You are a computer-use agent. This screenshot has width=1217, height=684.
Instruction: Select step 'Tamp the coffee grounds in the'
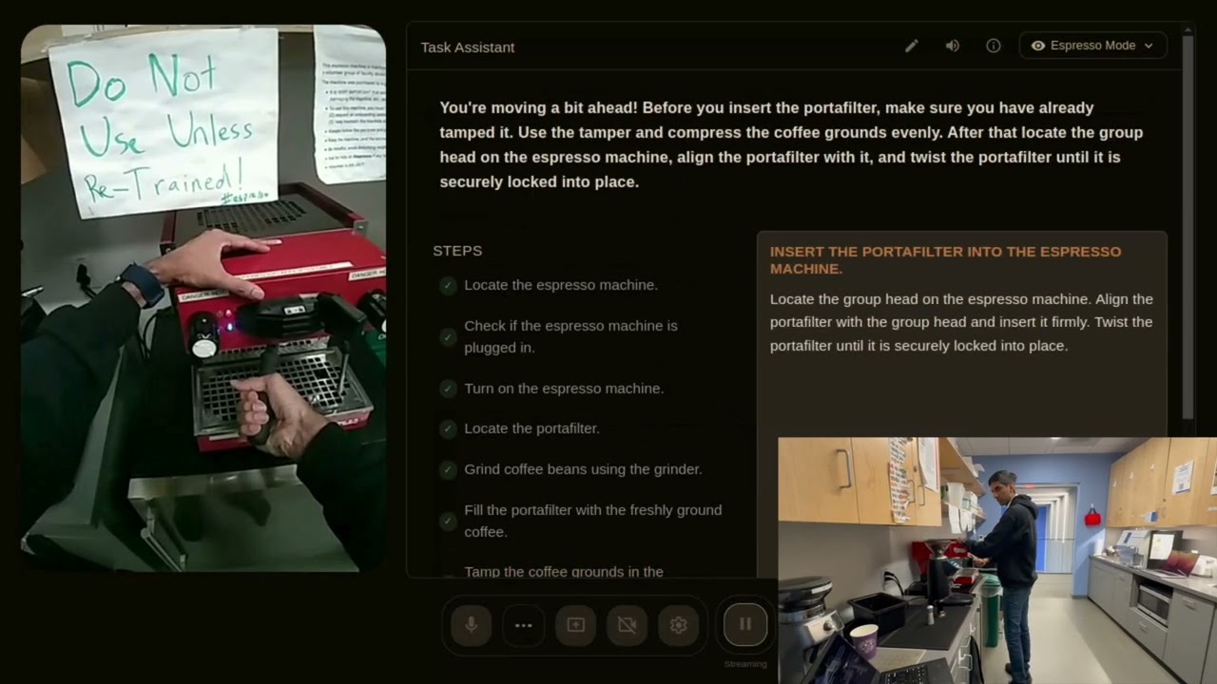click(564, 572)
